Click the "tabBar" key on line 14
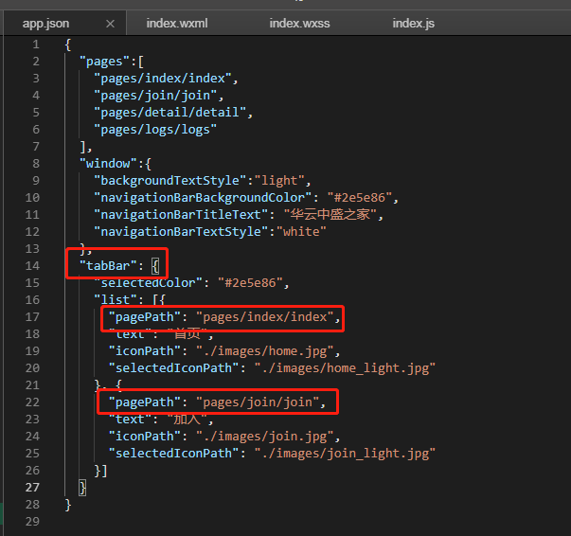The height and width of the screenshot is (536, 571). coord(108,266)
